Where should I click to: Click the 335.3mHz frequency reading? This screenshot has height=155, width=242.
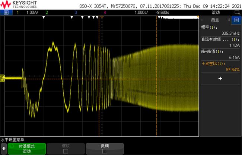[x=230, y=33]
